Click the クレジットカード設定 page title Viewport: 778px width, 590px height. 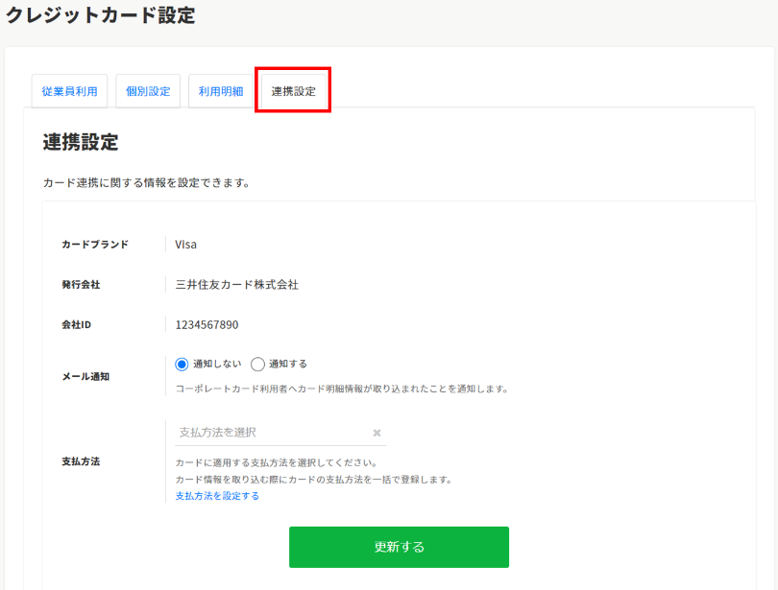pyautogui.click(x=100, y=15)
